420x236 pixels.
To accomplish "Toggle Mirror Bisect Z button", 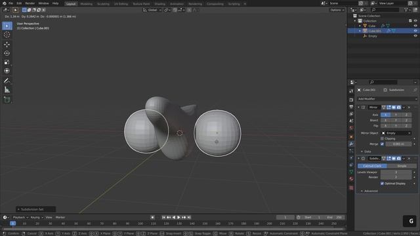I will 406,120.
